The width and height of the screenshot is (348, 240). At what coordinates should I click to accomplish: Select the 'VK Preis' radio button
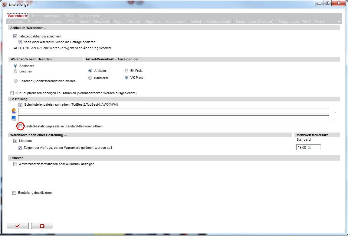click(126, 78)
